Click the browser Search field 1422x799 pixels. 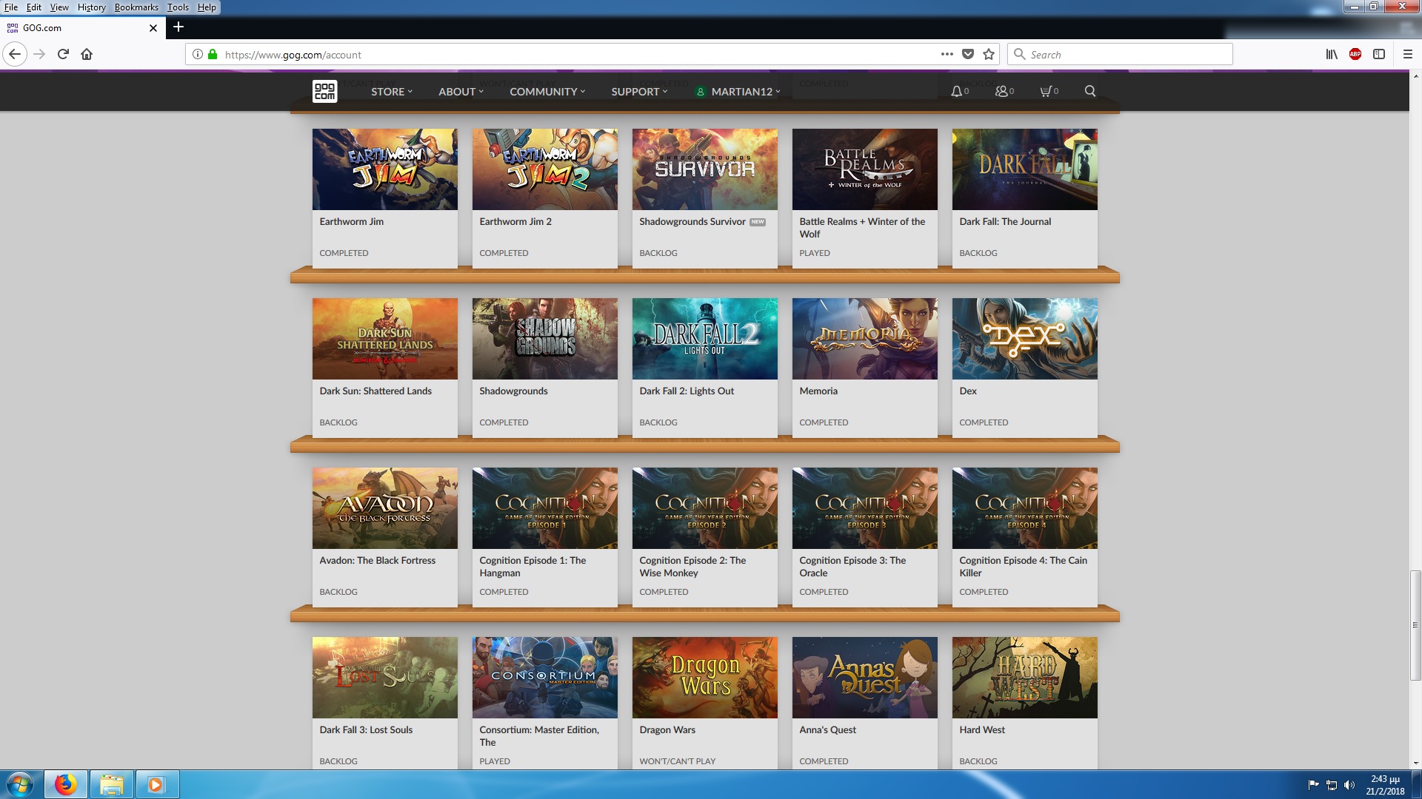pos(1120,54)
